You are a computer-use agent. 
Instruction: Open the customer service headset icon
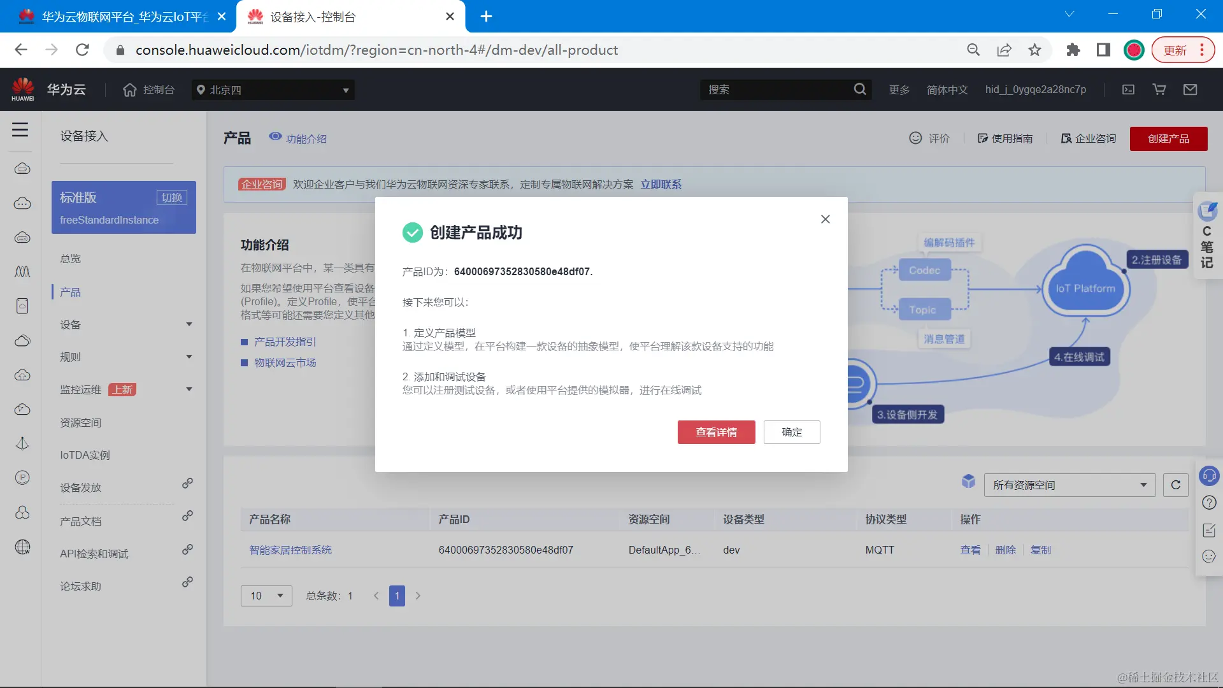(x=1208, y=475)
